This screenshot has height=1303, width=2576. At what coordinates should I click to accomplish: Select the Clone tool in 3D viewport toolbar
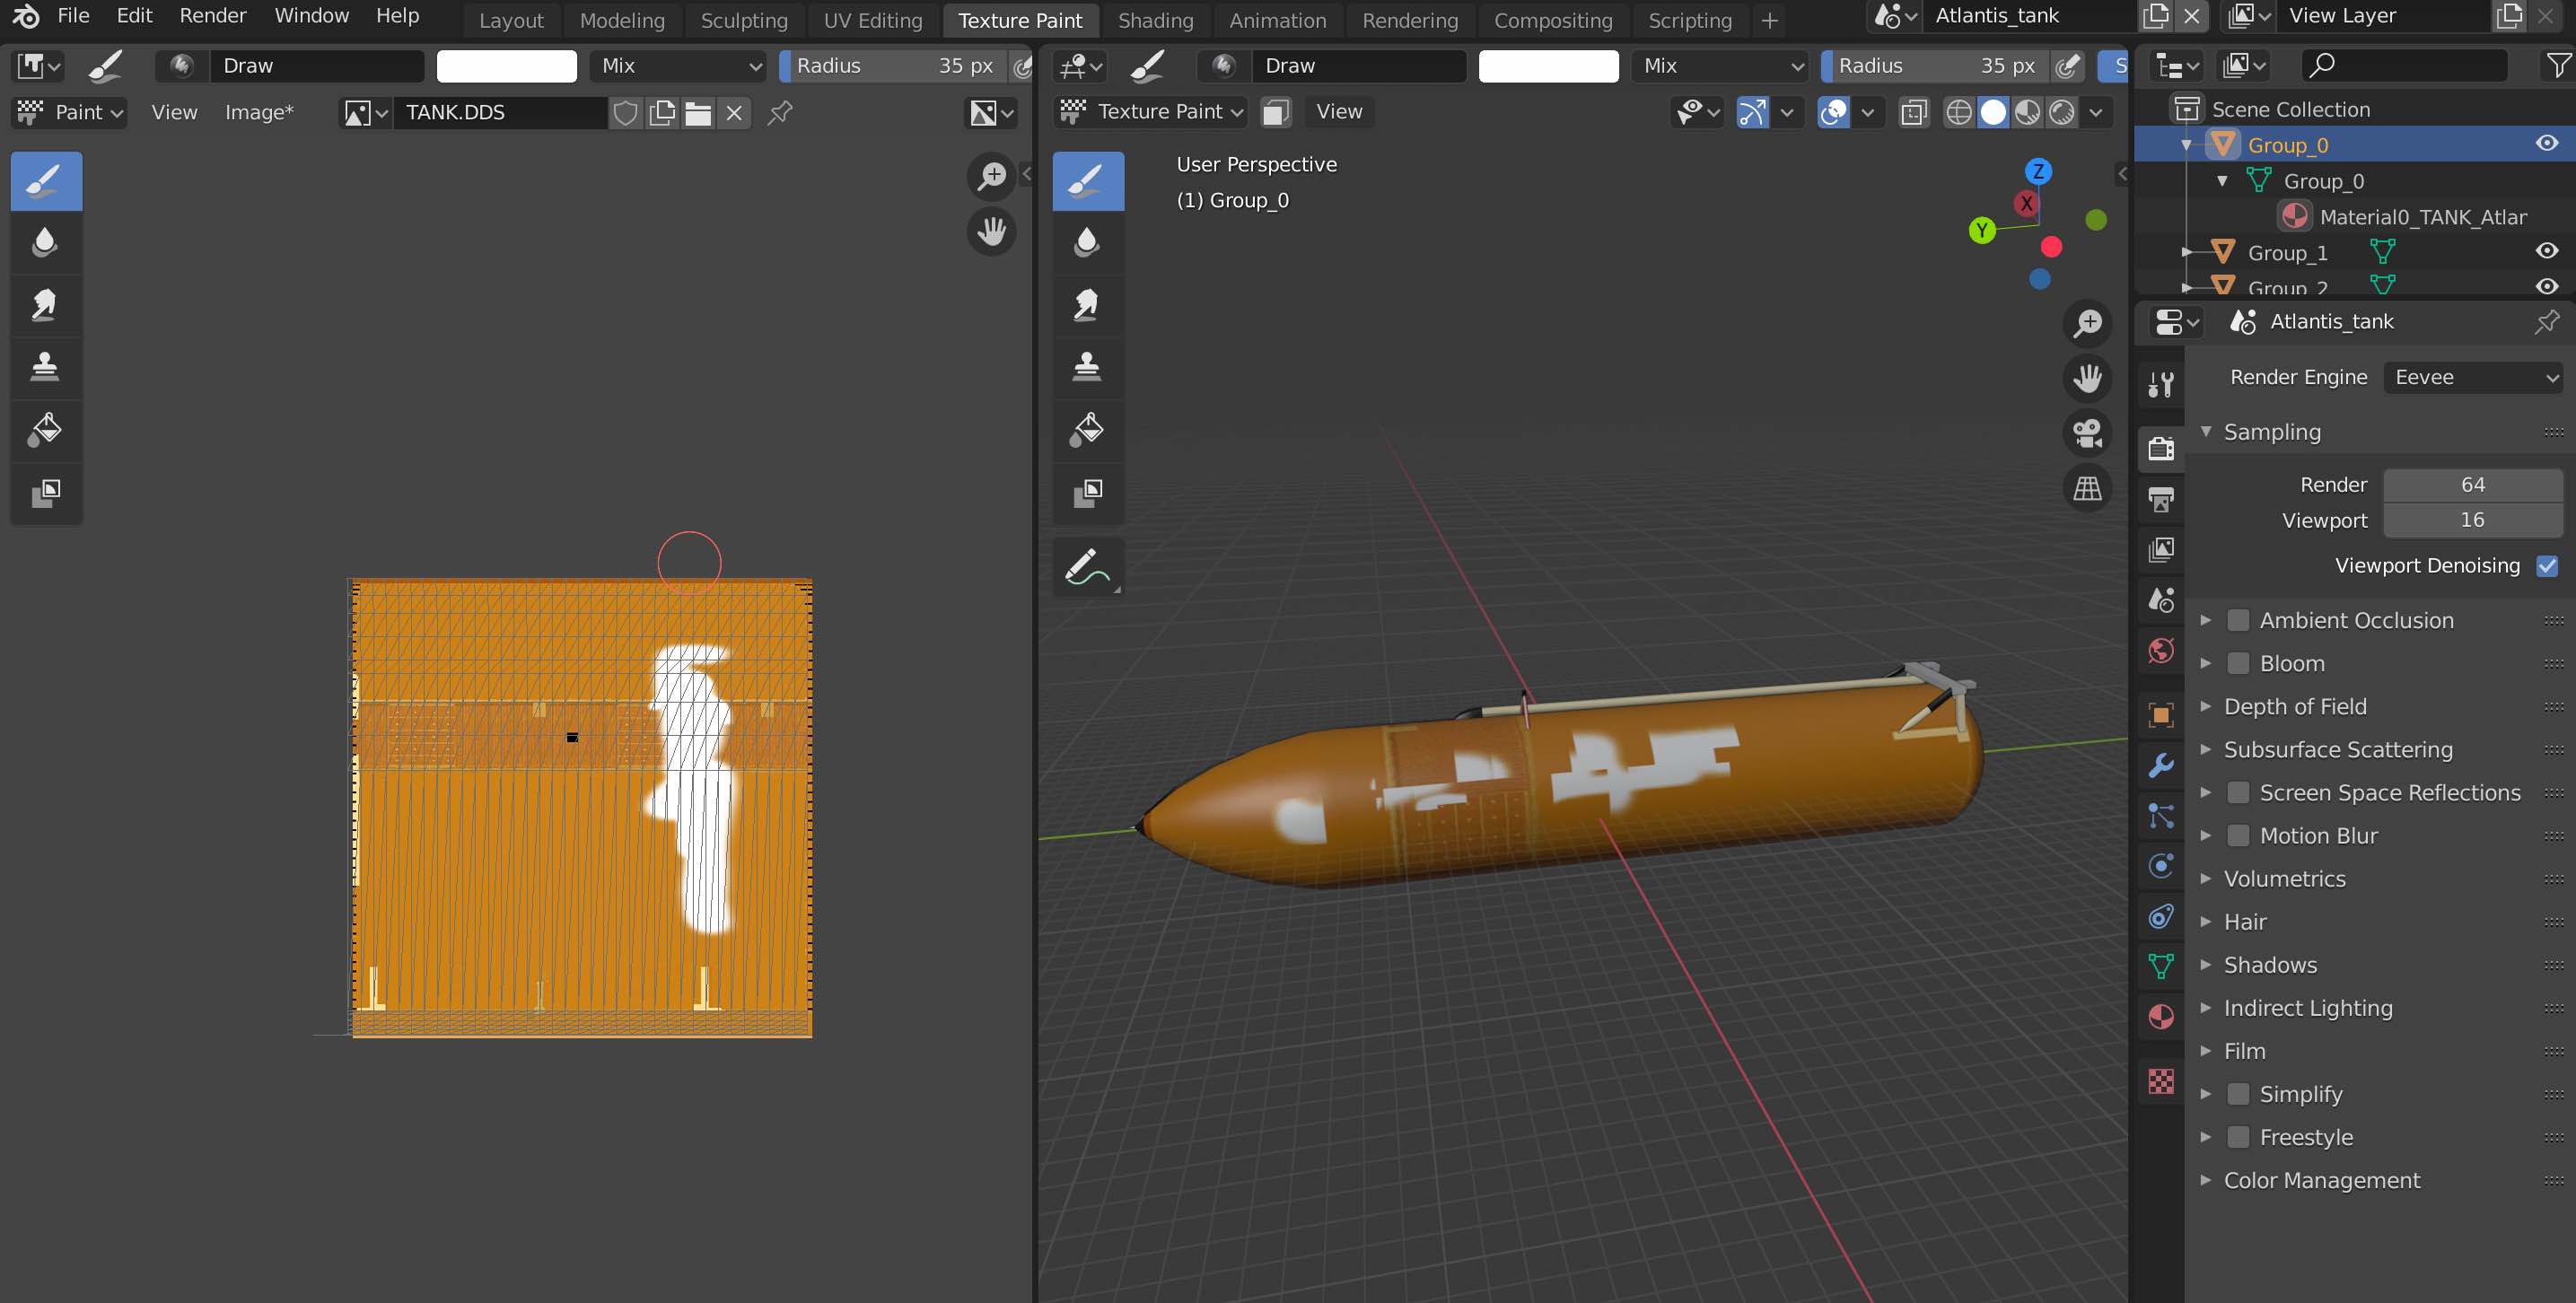pos(1088,367)
